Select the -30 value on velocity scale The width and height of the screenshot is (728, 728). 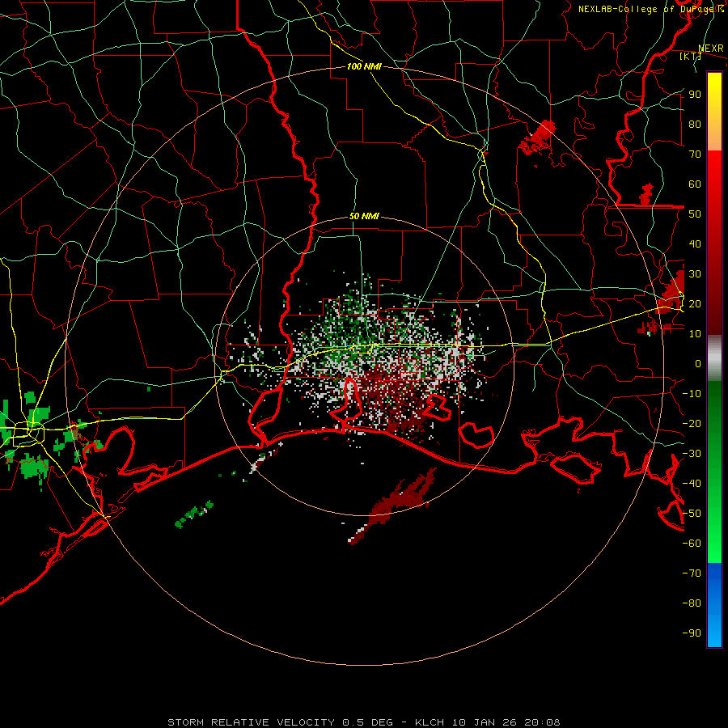pos(692,454)
